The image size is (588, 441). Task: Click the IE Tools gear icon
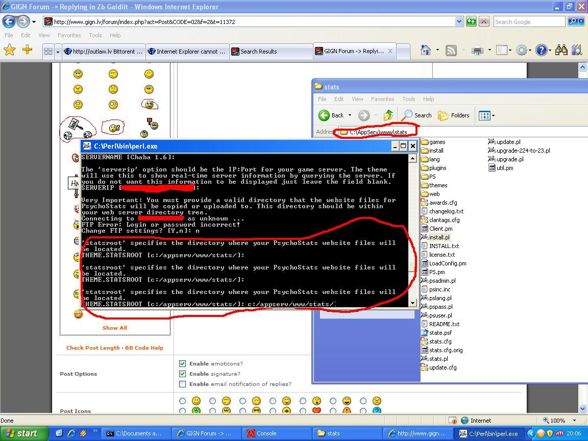(521, 50)
